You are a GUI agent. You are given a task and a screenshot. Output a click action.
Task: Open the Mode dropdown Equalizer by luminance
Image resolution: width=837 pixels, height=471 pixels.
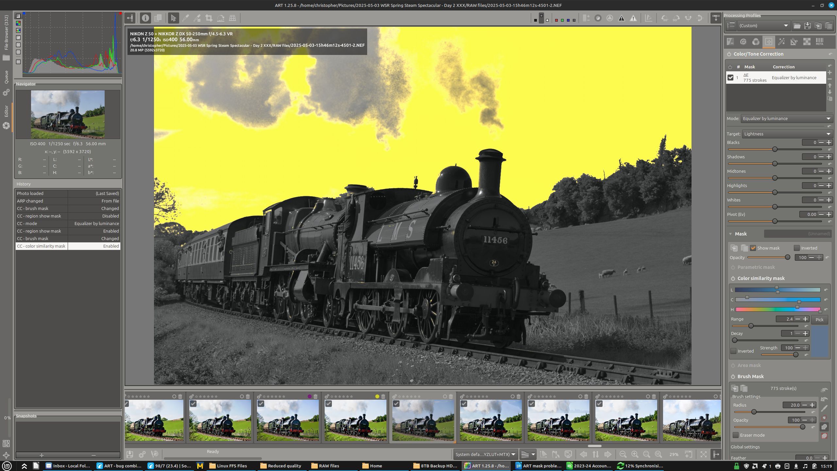pos(787,118)
